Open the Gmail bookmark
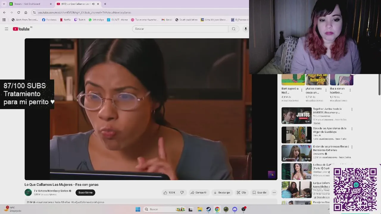The image size is (381, 214). pyautogui.click(x=167, y=20)
